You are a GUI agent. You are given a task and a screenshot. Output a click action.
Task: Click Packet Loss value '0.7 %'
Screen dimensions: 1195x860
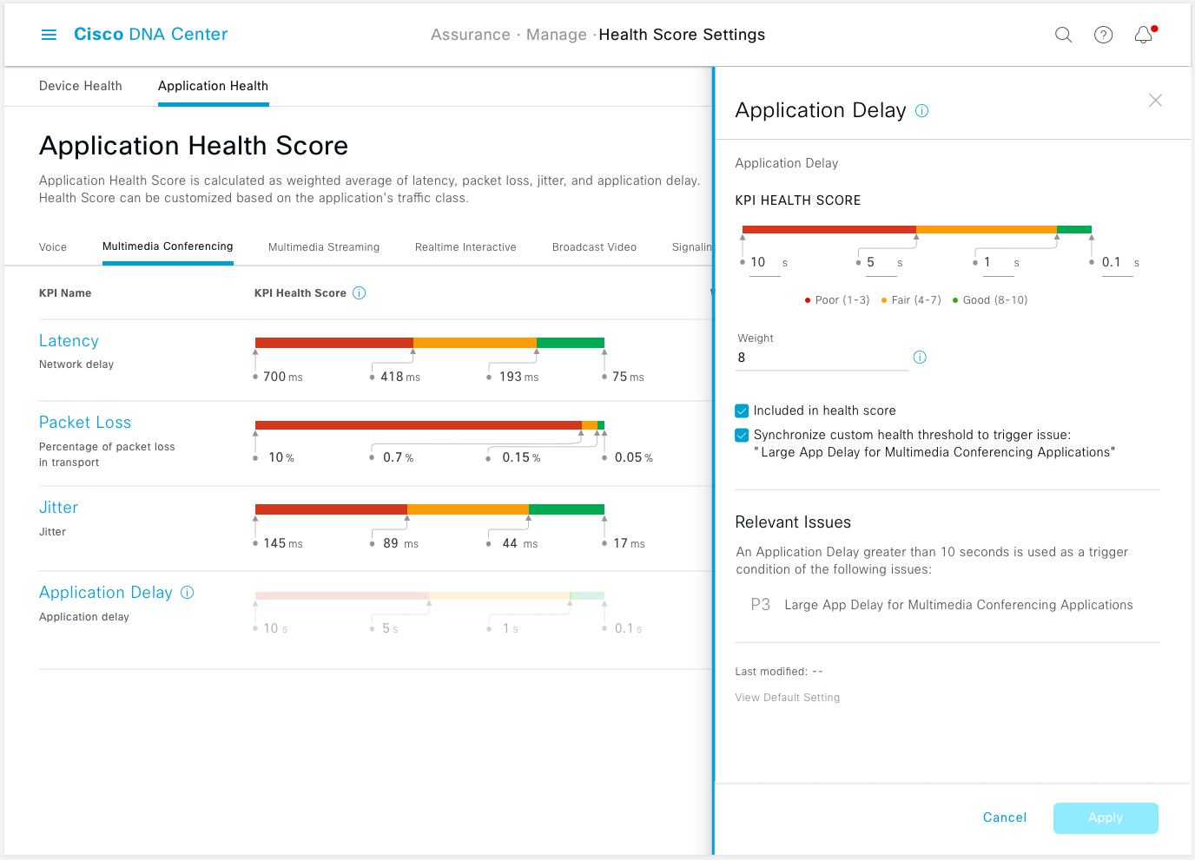click(398, 457)
